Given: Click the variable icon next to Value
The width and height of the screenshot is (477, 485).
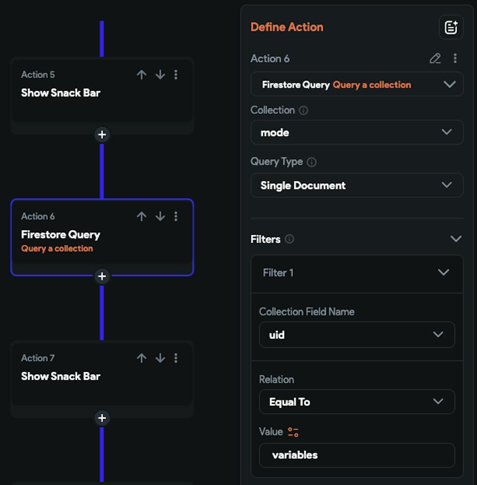Looking at the screenshot, I should click(293, 432).
